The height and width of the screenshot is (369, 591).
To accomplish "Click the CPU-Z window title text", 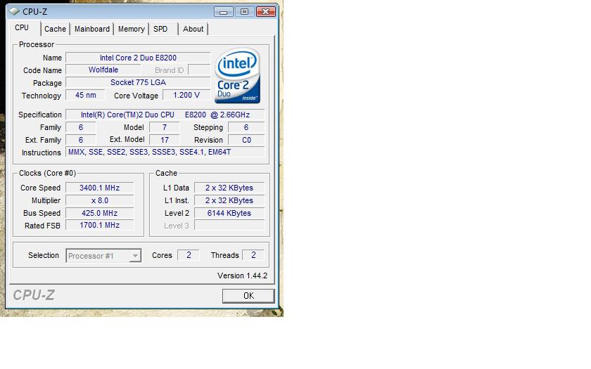I will click(35, 12).
